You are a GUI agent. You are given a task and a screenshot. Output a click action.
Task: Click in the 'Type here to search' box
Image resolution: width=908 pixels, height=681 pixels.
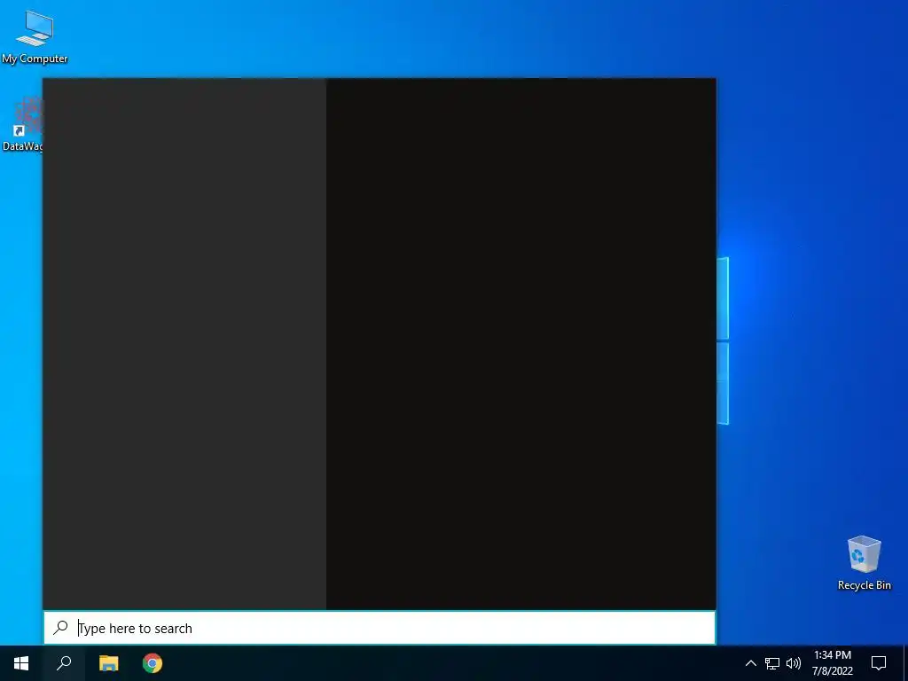[x=380, y=628]
